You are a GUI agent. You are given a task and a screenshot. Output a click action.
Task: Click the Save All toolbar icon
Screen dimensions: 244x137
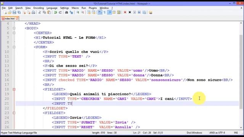coord(19,13)
